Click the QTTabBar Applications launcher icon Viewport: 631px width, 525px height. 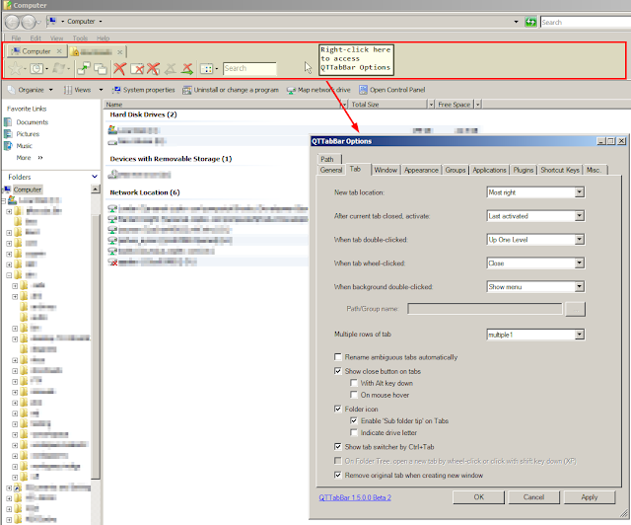(x=59, y=68)
